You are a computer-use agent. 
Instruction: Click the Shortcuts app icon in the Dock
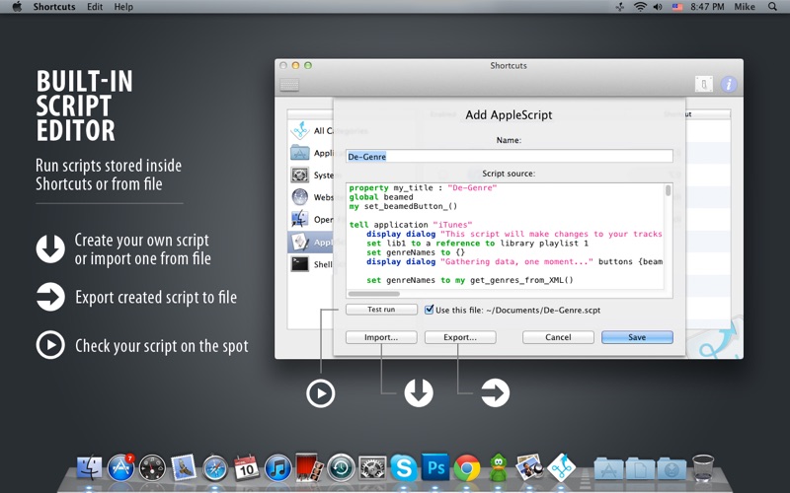pyautogui.click(x=561, y=467)
